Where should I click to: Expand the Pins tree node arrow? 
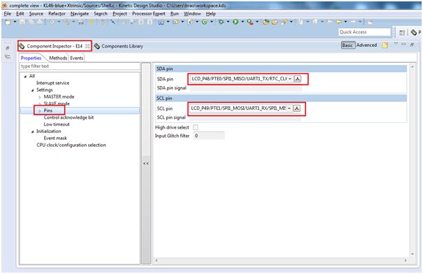[40, 111]
